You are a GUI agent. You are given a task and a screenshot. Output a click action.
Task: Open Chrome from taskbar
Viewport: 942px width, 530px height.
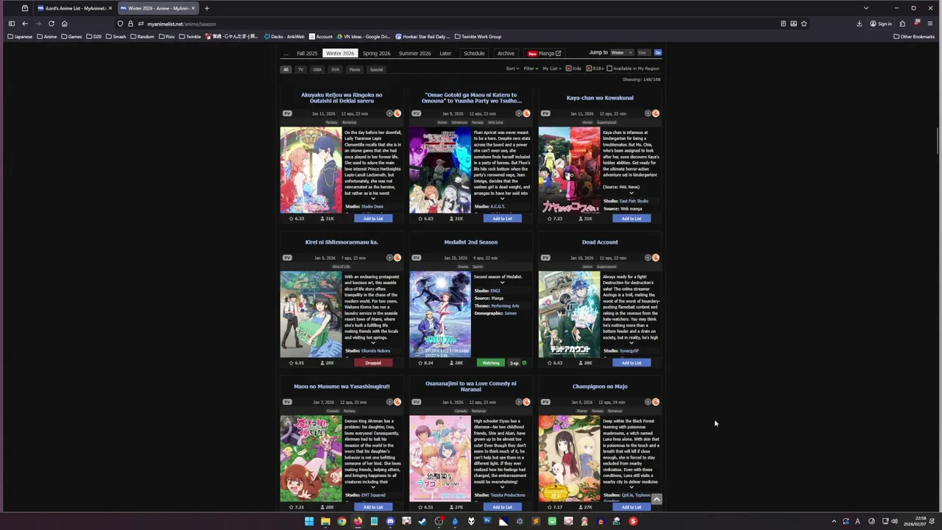point(341,521)
